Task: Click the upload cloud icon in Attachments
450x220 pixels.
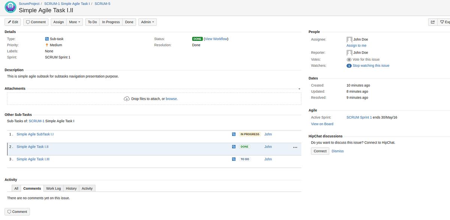Action: point(127,99)
